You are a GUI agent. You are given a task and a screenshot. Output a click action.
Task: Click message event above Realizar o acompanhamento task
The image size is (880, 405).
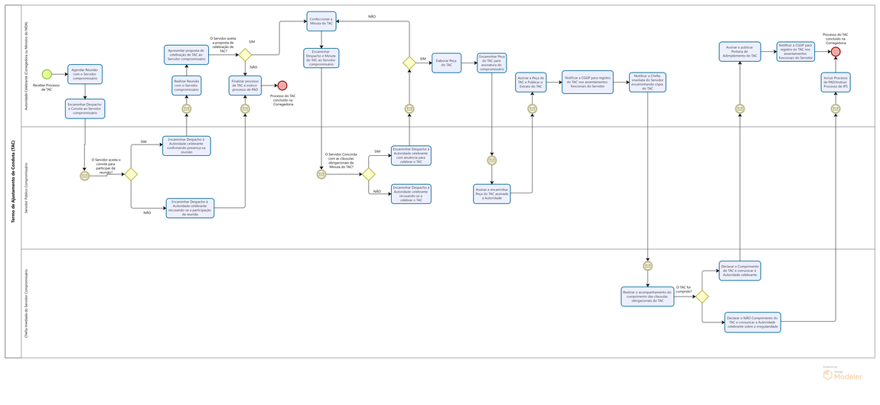click(647, 266)
